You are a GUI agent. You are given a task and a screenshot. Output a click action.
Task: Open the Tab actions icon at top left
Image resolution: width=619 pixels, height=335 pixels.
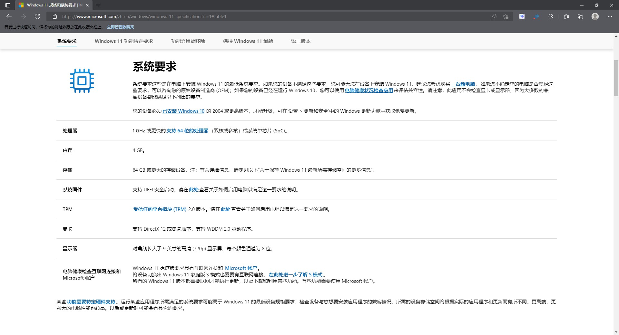8,5
